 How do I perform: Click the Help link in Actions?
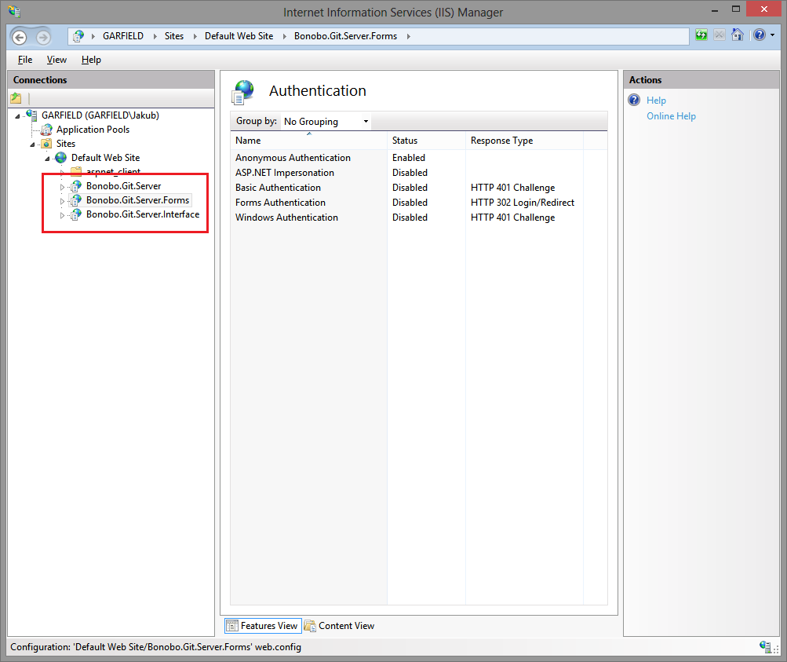(x=656, y=101)
